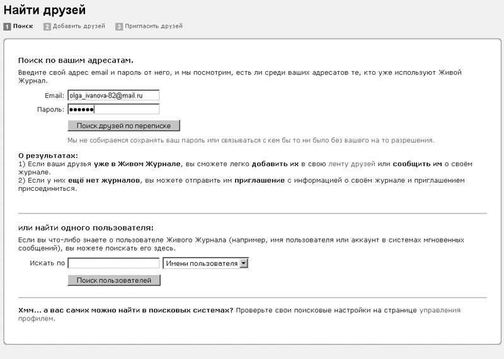Click the Искать по search text box
Screen dimensions: 504x359
pyautogui.click(x=113, y=263)
